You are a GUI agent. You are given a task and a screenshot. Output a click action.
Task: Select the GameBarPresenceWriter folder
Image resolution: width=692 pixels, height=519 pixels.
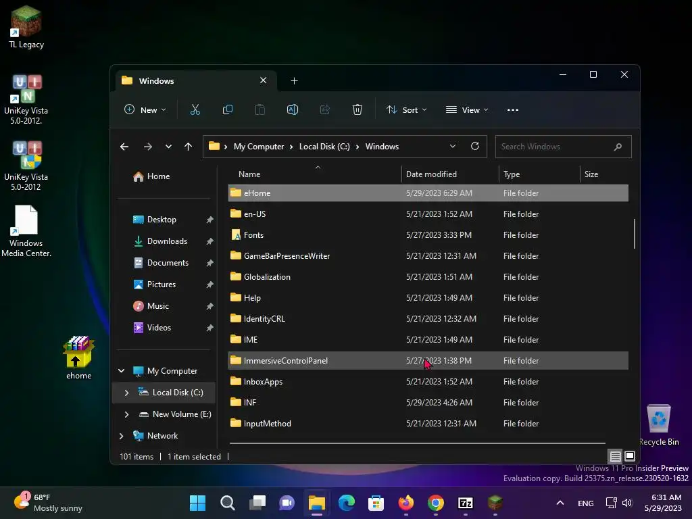[428, 256]
